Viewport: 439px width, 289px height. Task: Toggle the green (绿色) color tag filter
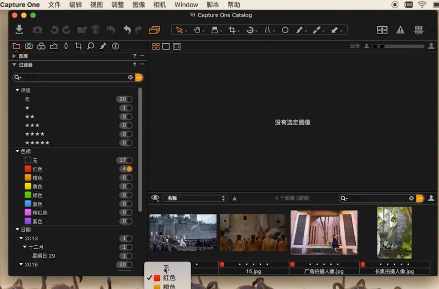(129, 195)
